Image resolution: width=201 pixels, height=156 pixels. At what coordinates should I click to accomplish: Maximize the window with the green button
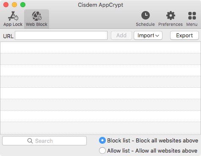click(23, 5)
